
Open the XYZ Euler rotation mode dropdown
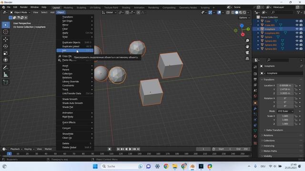click(x=285, y=111)
